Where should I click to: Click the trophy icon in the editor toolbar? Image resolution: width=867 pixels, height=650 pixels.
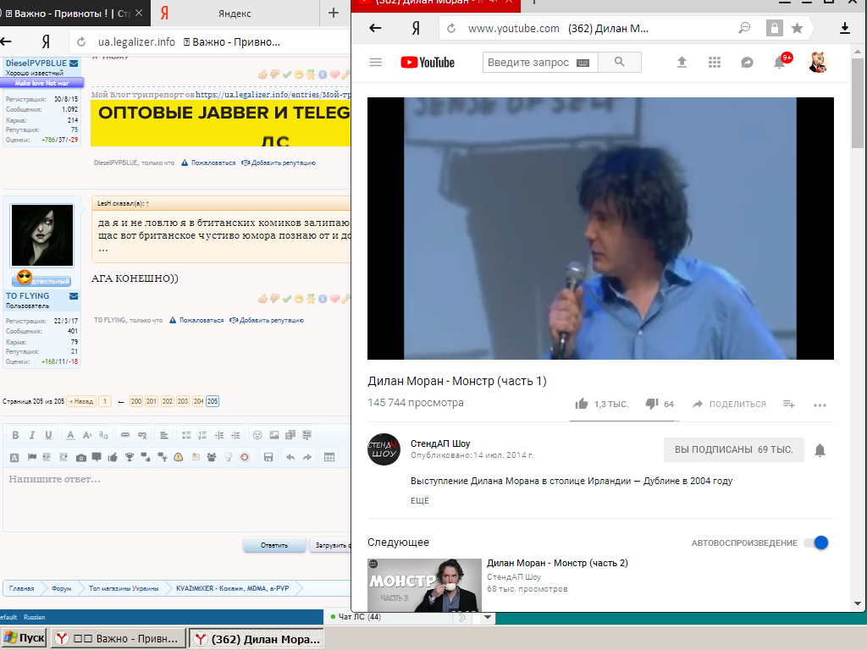click(x=129, y=457)
